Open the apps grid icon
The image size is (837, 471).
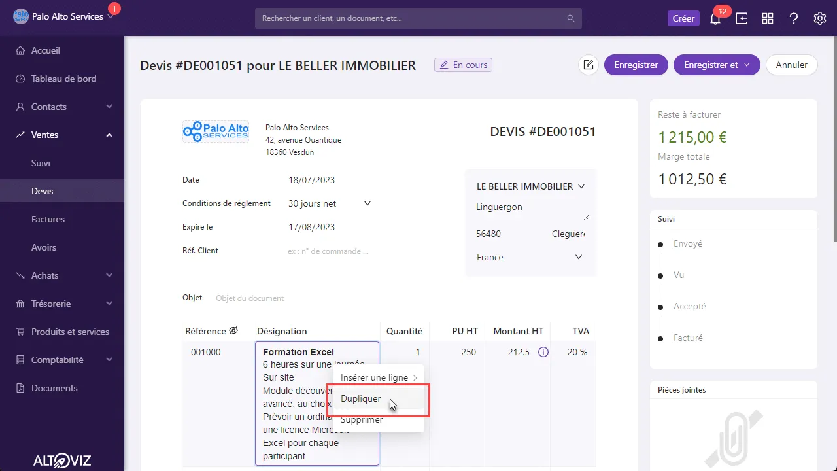click(768, 18)
